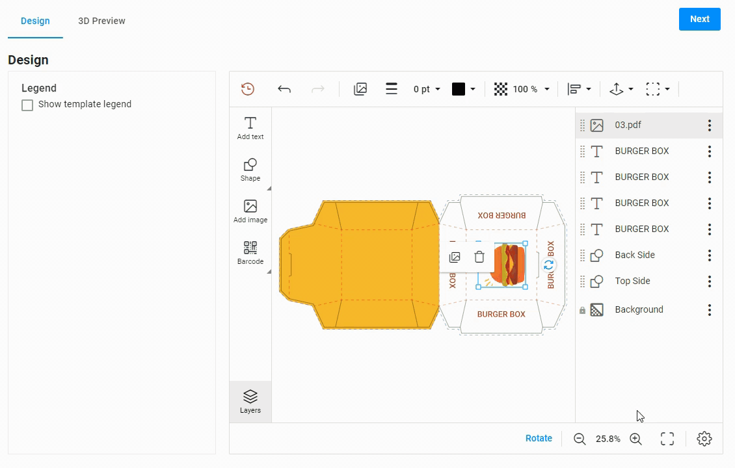Select the Back Side layer

648,255
